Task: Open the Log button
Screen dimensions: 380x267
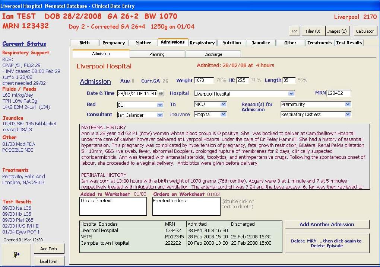Action: click(294, 31)
